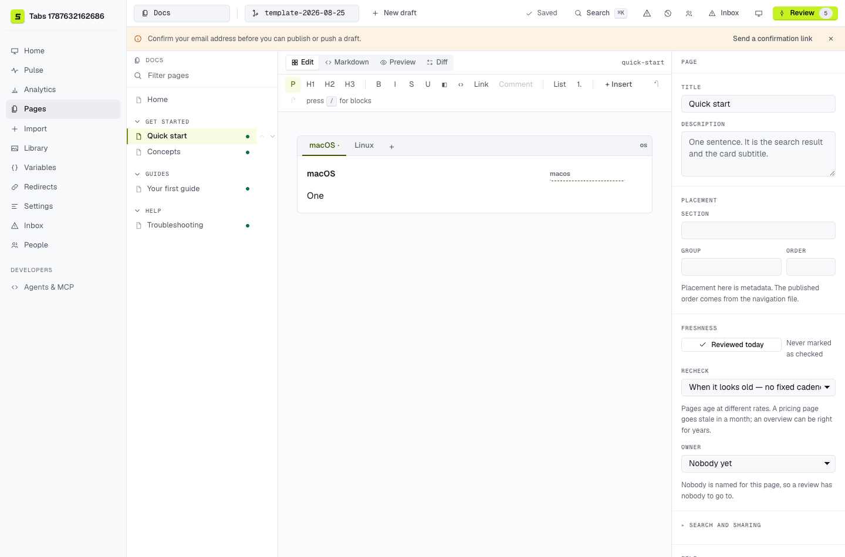Collapse the Guides section
Screen dimensions: 845x557
pos(152,174)
